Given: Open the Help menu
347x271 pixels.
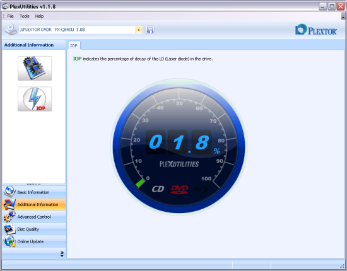Looking at the screenshot, I should click(39, 16).
